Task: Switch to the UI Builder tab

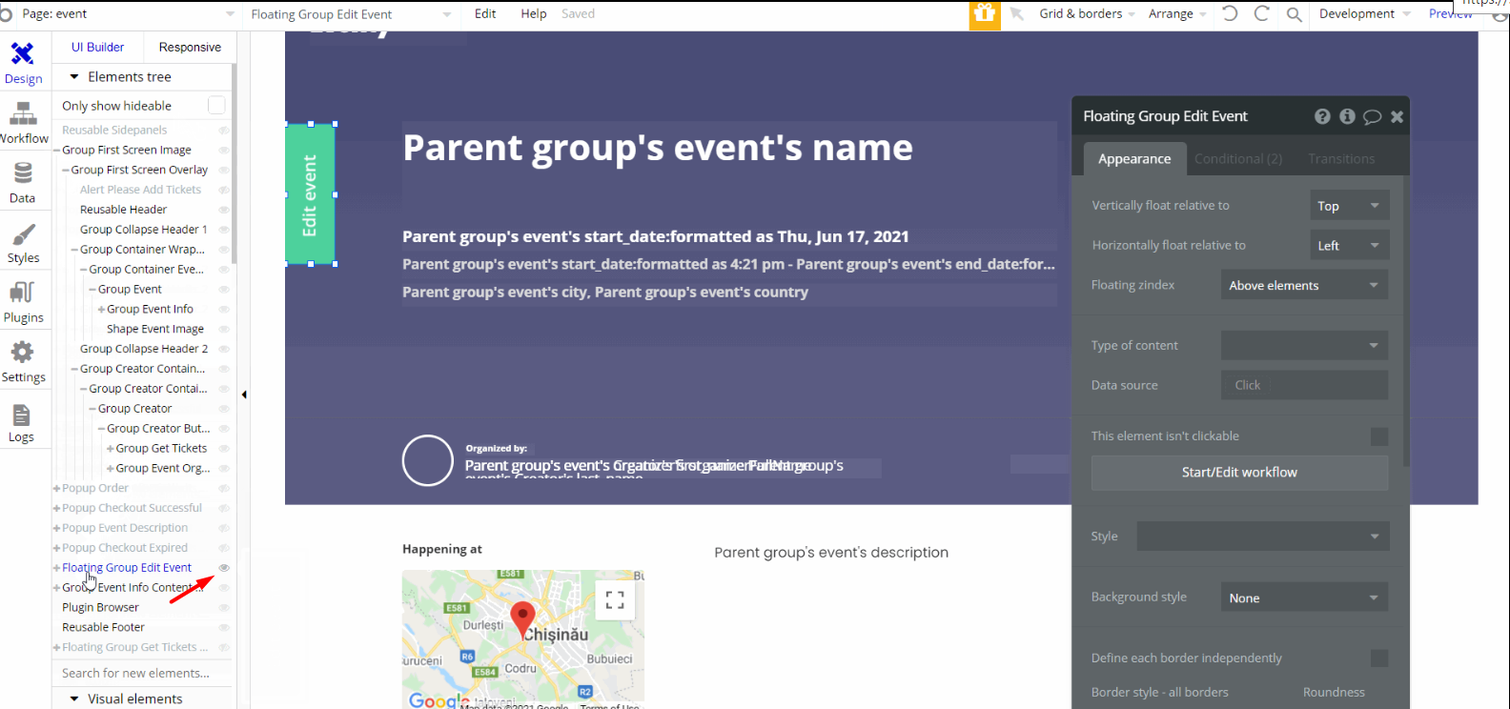Action: (x=97, y=48)
